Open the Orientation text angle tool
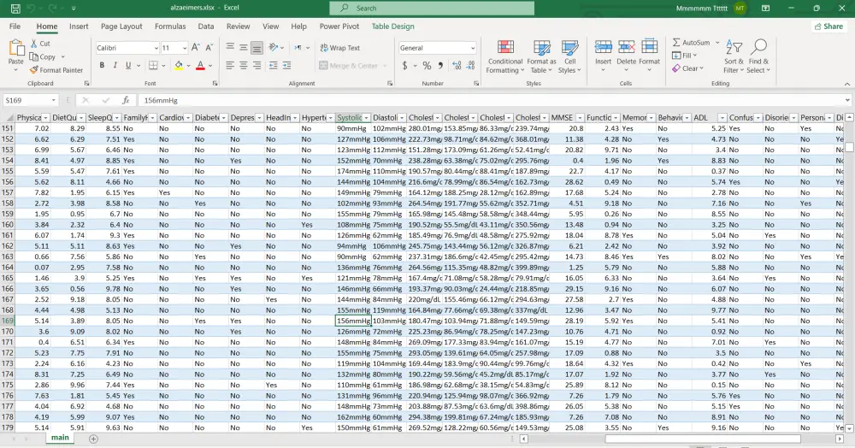 [x=274, y=48]
